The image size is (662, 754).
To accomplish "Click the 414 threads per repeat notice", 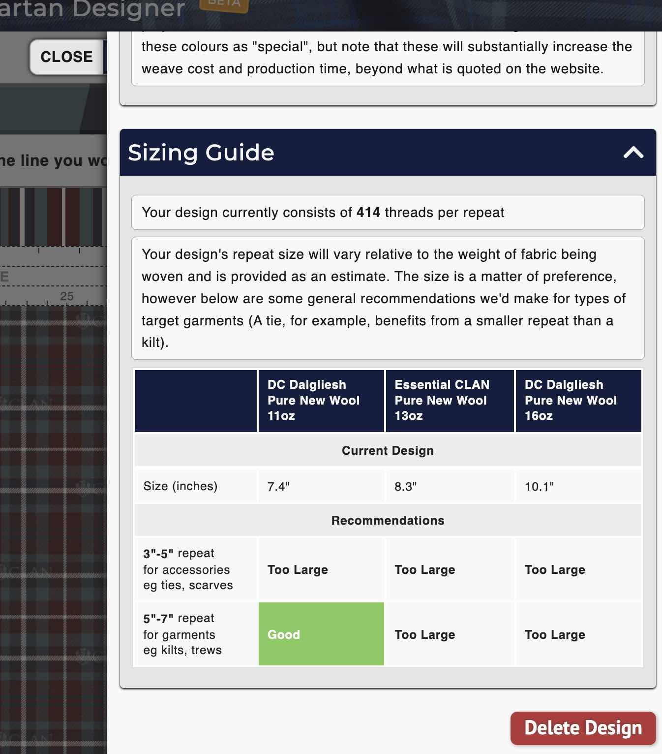I will [388, 212].
